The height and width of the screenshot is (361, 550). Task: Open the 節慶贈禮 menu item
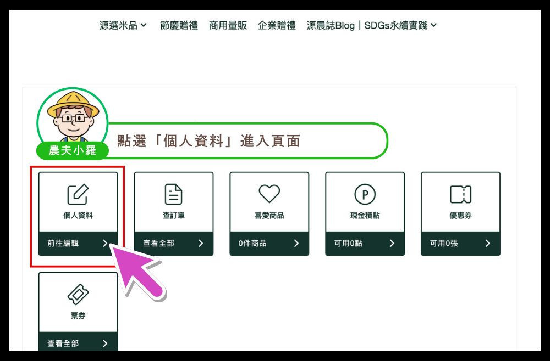point(179,25)
